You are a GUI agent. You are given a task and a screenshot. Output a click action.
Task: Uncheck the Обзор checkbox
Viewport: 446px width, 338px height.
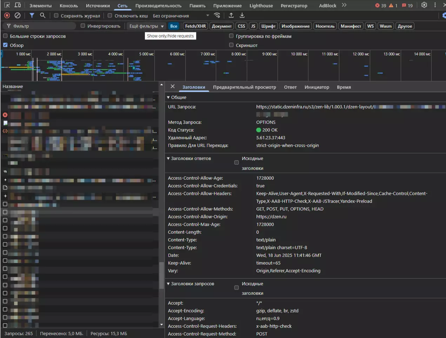click(5, 45)
